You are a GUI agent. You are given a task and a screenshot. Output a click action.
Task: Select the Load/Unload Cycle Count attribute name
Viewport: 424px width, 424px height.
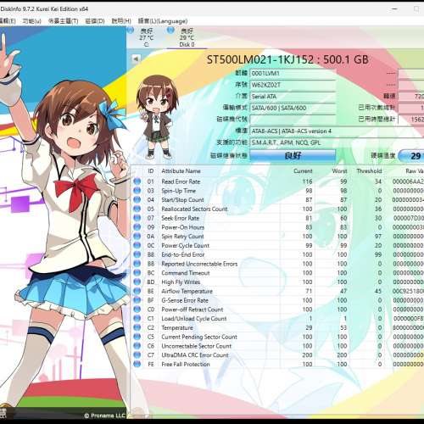(x=194, y=319)
